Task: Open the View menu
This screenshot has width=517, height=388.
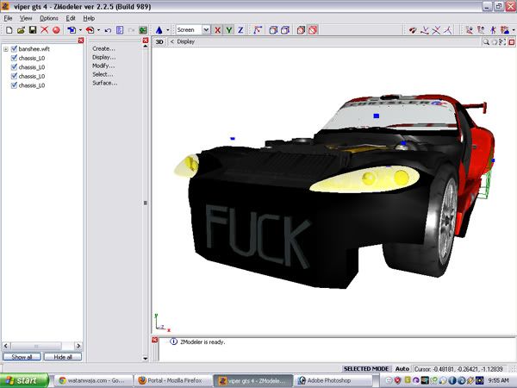Action: point(26,18)
